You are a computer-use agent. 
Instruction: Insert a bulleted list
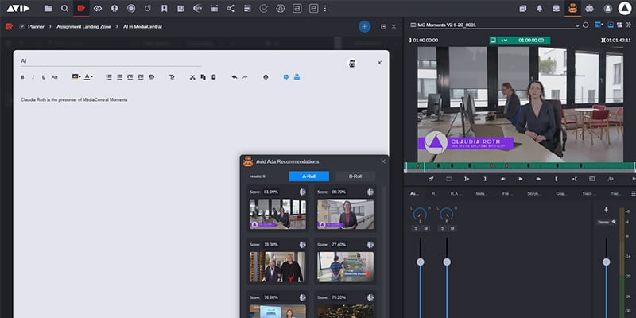click(x=109, y=77)
